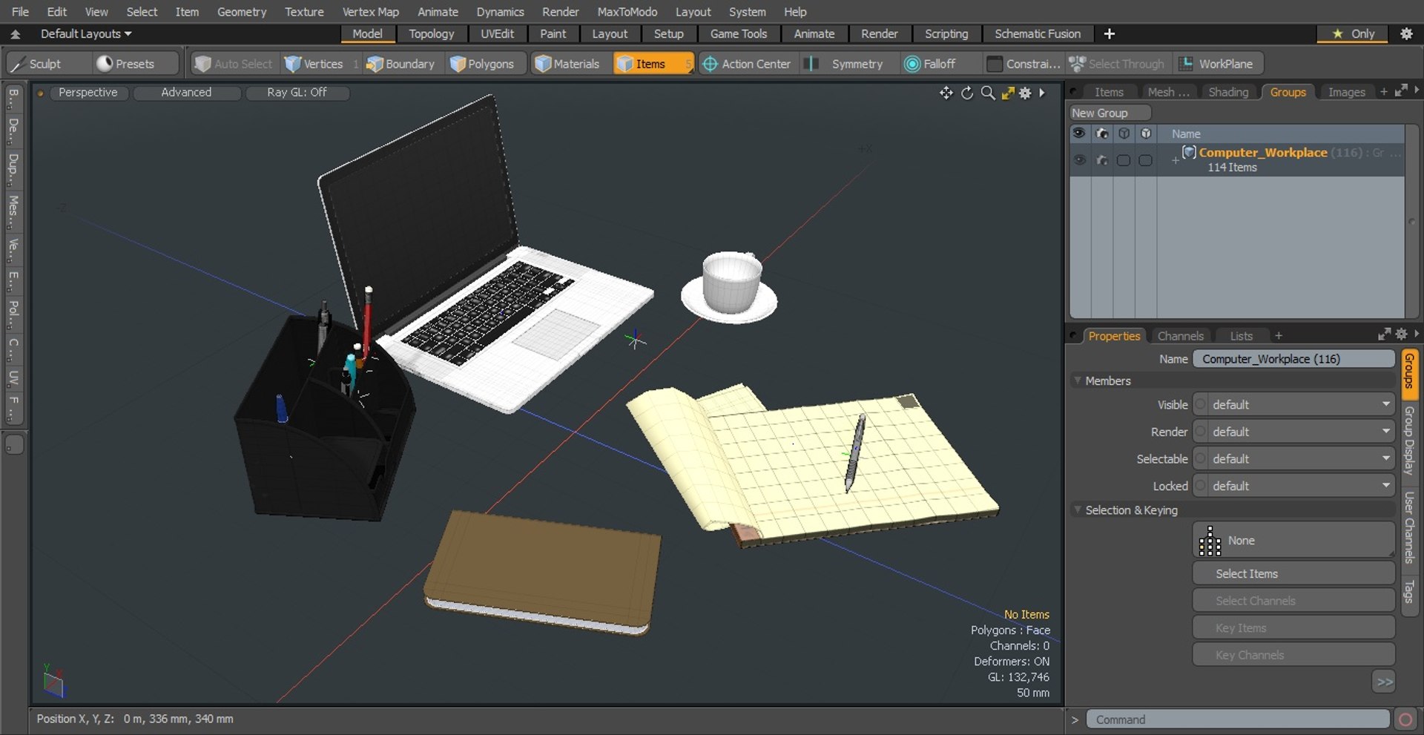
Task: Open the Presets browser
Action: (x=136, y=64)
